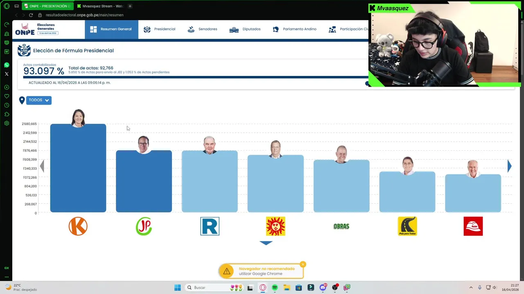The height and width of the screenshot is (294, 524).
Task: Click the ACTUALIZADO AL 16/04/2026 timestamp
Action: pos(70,82)
